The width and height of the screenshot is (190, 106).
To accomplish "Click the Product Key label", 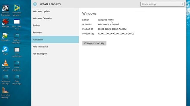I will (x=88, y=34).
